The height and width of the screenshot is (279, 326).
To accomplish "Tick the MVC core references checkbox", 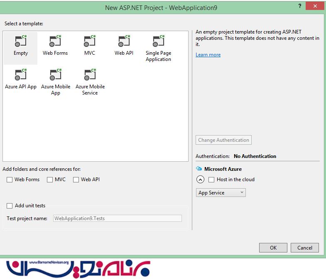I will (50, 180).
